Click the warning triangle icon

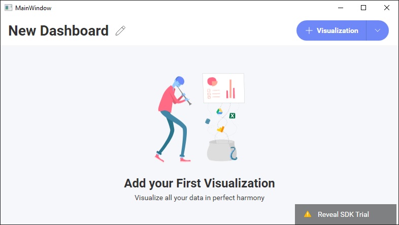click(308, 214)
